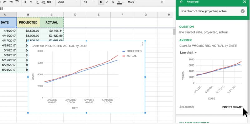250x124 pixels.
Task: Toggle italic formatting button
Action: pyautogui.click(x=107, y=2)
